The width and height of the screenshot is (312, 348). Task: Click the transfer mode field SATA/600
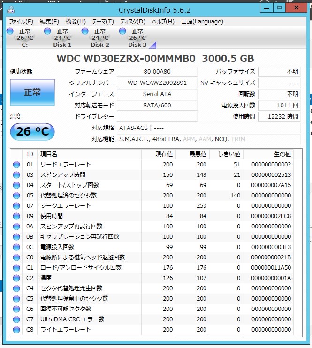[x=157, y=106]
